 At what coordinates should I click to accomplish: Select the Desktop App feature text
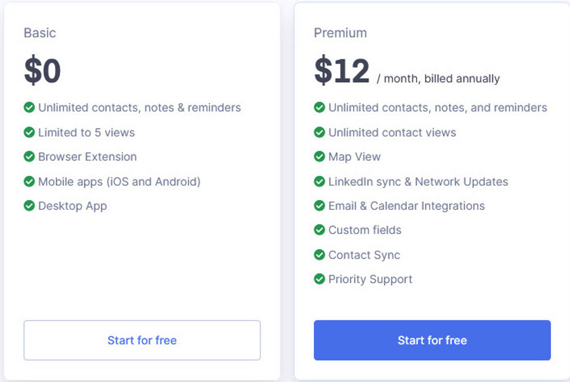click(x=72, y=206)
